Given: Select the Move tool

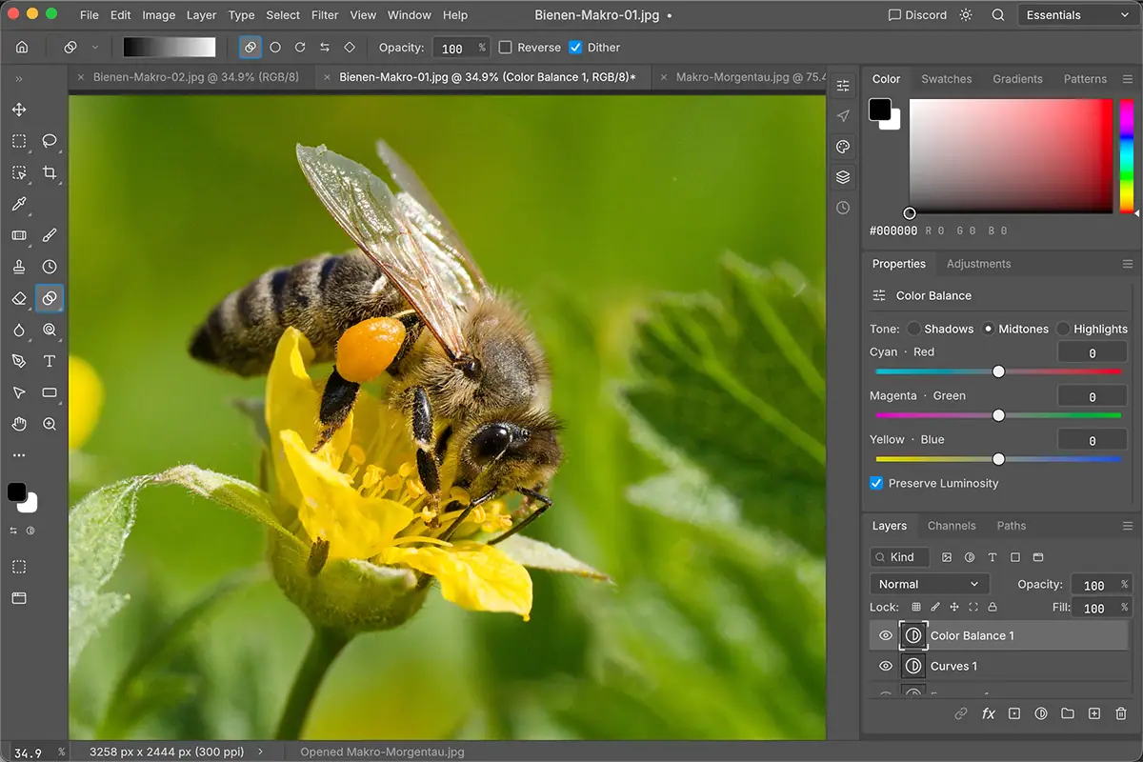Looking at the screenshot, I should (19, 110).
